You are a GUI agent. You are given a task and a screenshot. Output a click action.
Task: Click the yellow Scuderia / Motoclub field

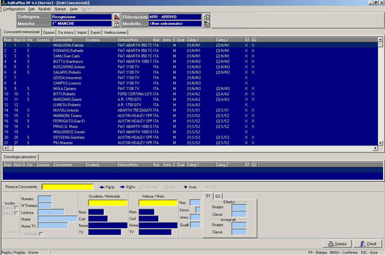[x=108, y=202]
